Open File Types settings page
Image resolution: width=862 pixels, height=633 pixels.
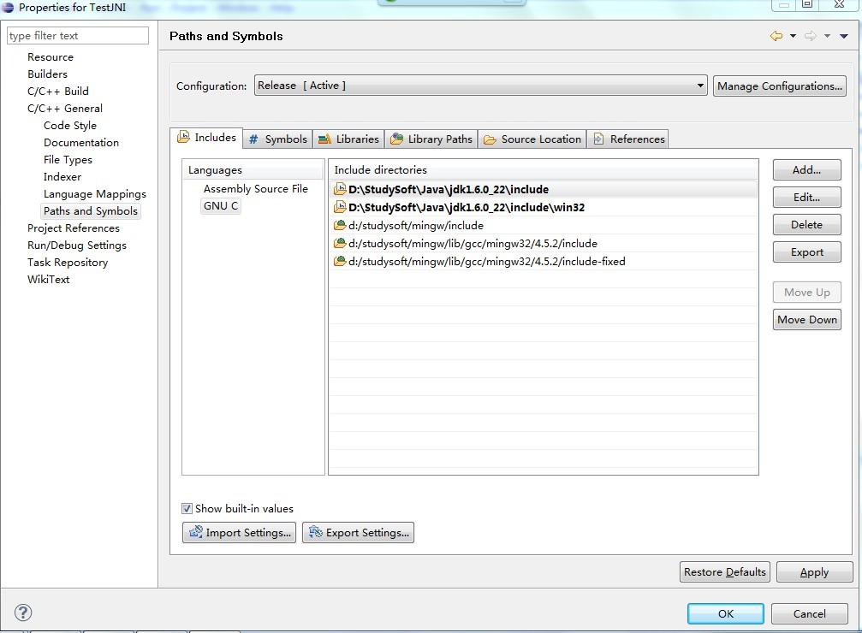click(68, 159)
